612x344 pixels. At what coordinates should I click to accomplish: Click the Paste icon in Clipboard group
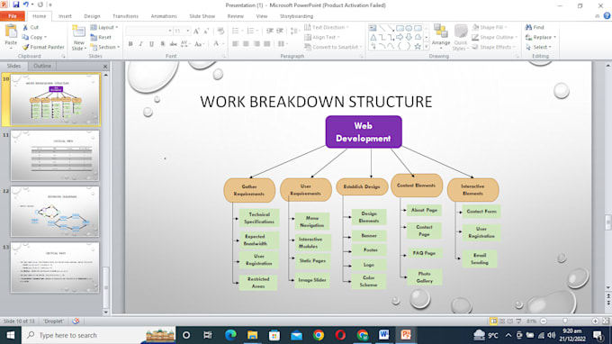[11, 32]
